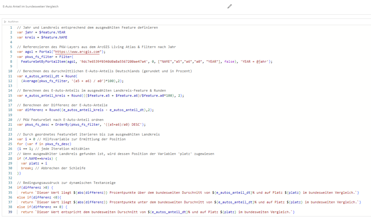
Task: Click the portal item ID '9dc7e6539f0340d0a8a5567200ae47a4'
Action: point(114,62)
